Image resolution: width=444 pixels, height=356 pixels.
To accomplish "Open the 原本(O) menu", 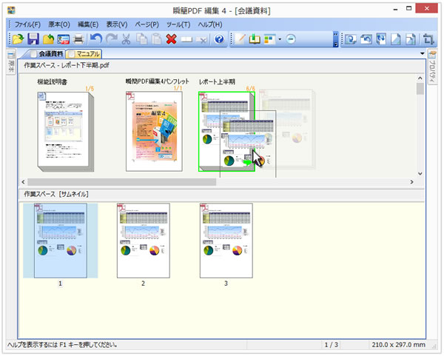I will (x=59, y=24).
